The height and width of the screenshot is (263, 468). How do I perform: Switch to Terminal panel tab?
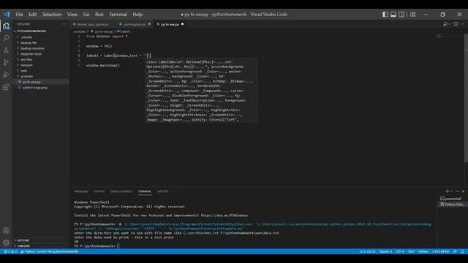pos(145,191)
